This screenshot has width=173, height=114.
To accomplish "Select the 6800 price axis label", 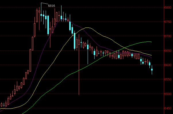I will [168, 7].
